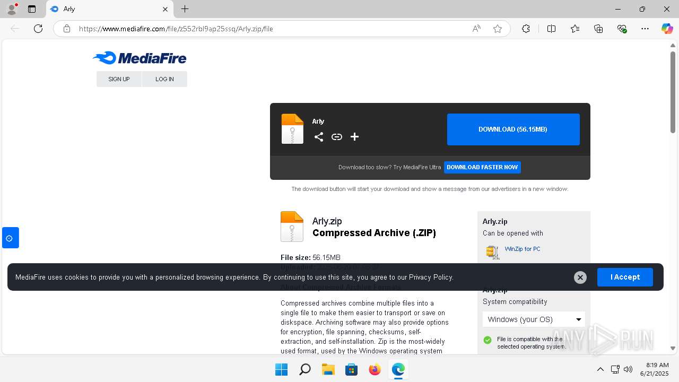Open the clock and date panel
The width and height of the screenshot is (679, 382).
(x=655, y=369)
